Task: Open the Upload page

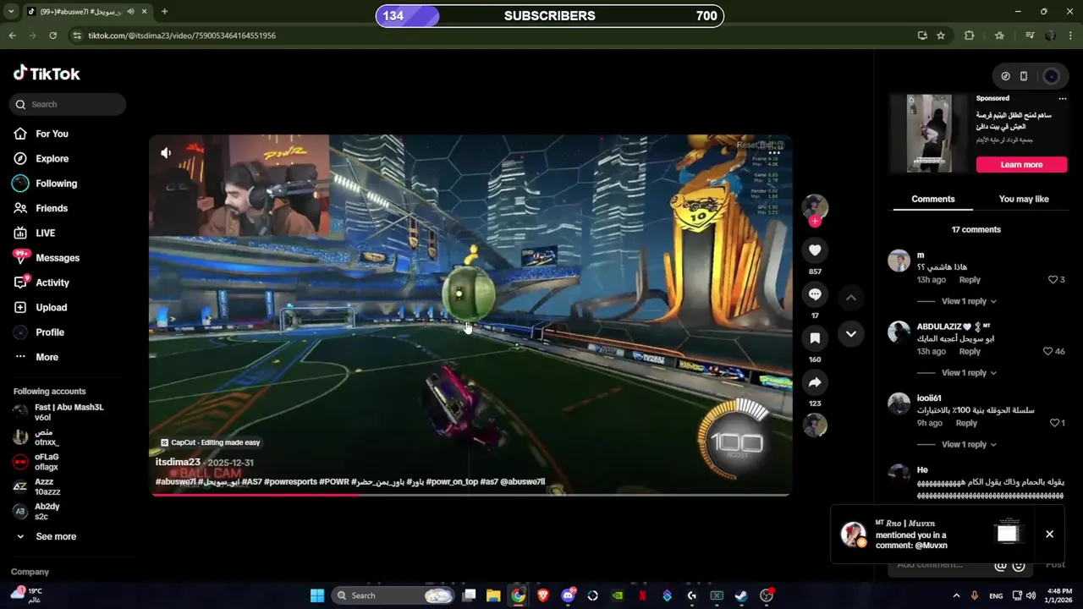Action: click(40, 307)
